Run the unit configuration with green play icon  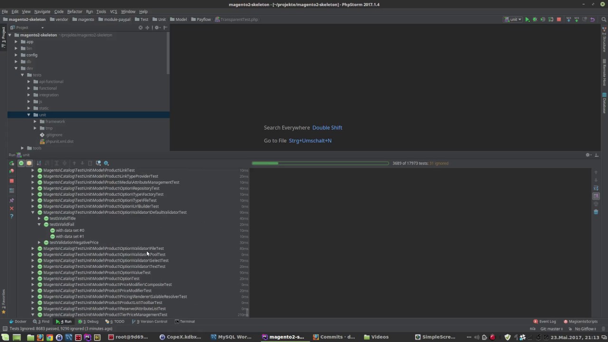527,19
